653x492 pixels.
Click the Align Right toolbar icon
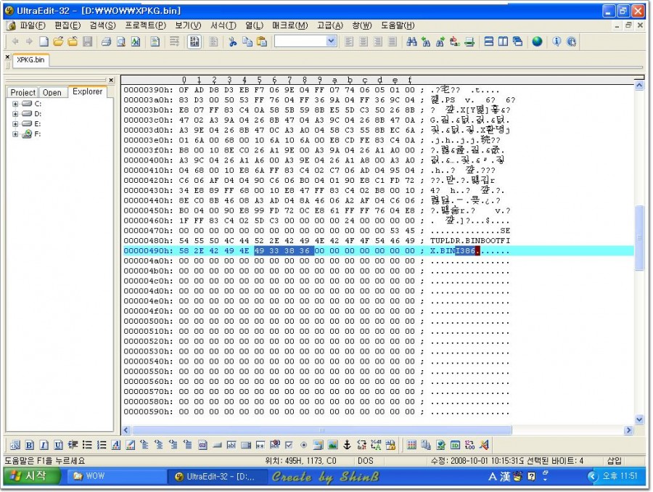click(x=378, y=41)
